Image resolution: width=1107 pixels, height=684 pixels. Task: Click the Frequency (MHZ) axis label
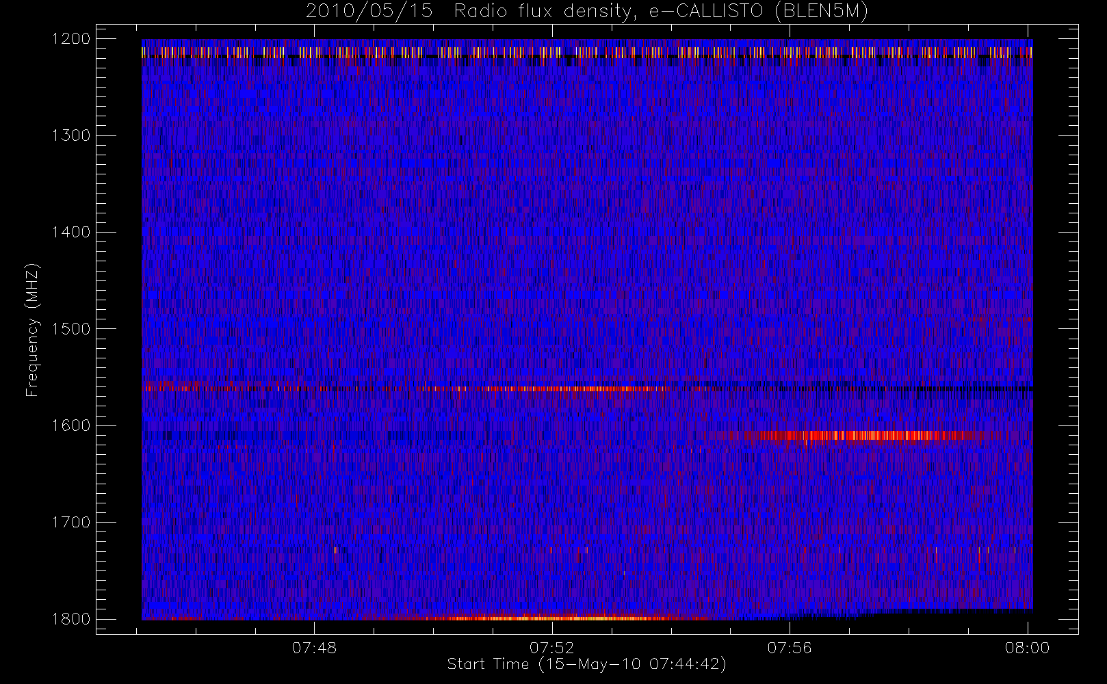(31, 330)
